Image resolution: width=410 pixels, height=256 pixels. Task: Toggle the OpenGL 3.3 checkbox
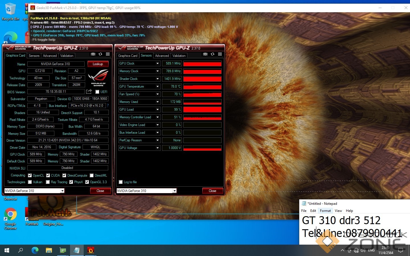point(87,182)
